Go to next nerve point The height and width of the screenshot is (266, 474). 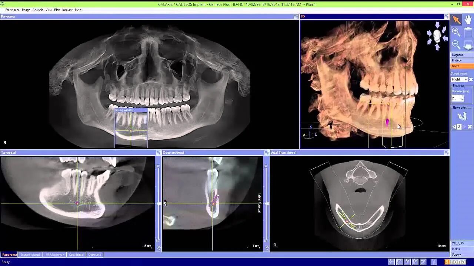pos(464,127)
